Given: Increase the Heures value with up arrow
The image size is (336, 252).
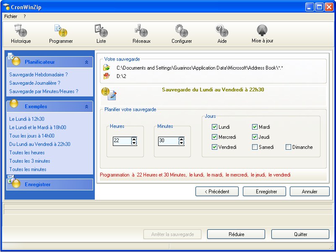Looking at the screenshot, I should tap(134, 139).
